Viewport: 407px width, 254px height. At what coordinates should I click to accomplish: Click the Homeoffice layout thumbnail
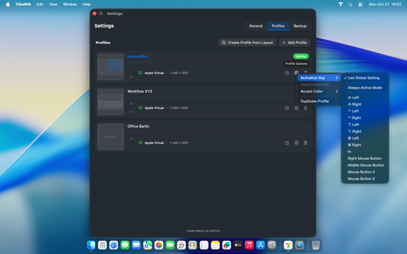coord(111,67)
